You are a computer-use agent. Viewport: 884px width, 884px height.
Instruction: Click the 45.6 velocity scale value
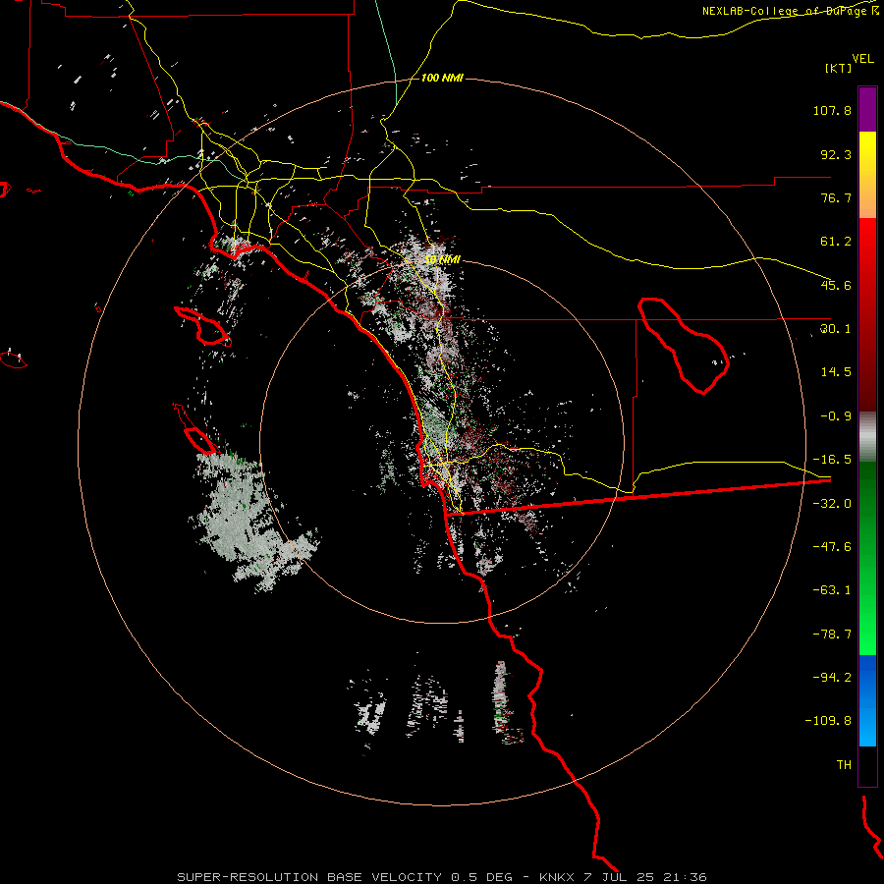click(836, 285)
